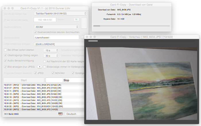
Task: Click the small plus button beside Bild anzeigen
Action: (x=40, y=67)
